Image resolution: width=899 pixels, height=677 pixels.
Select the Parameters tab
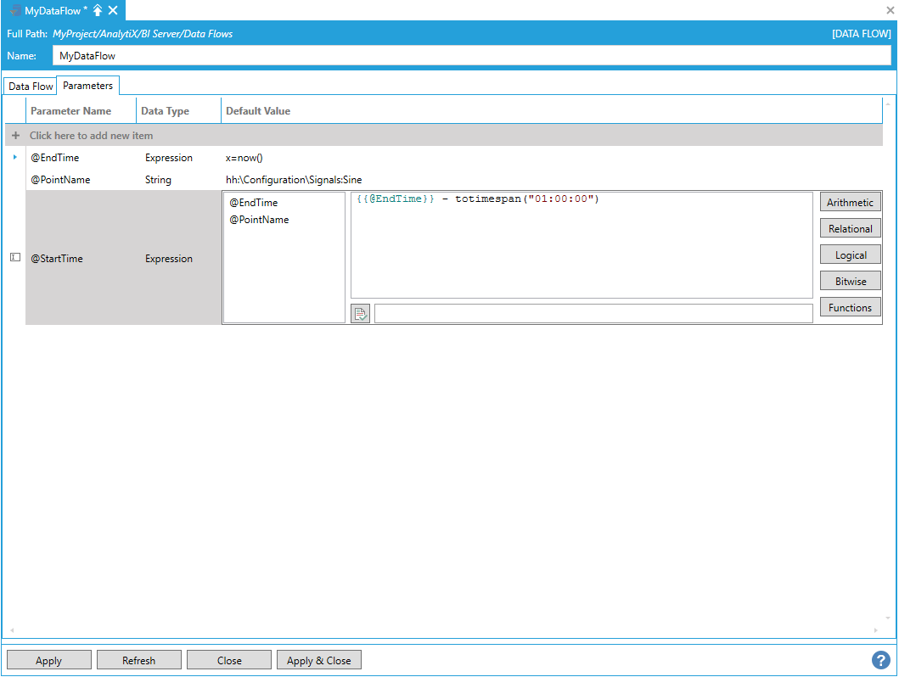87,86
